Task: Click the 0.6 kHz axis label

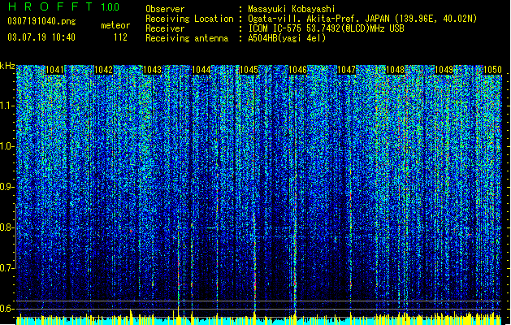Action: pyautogui.click(x=7, y=309)
